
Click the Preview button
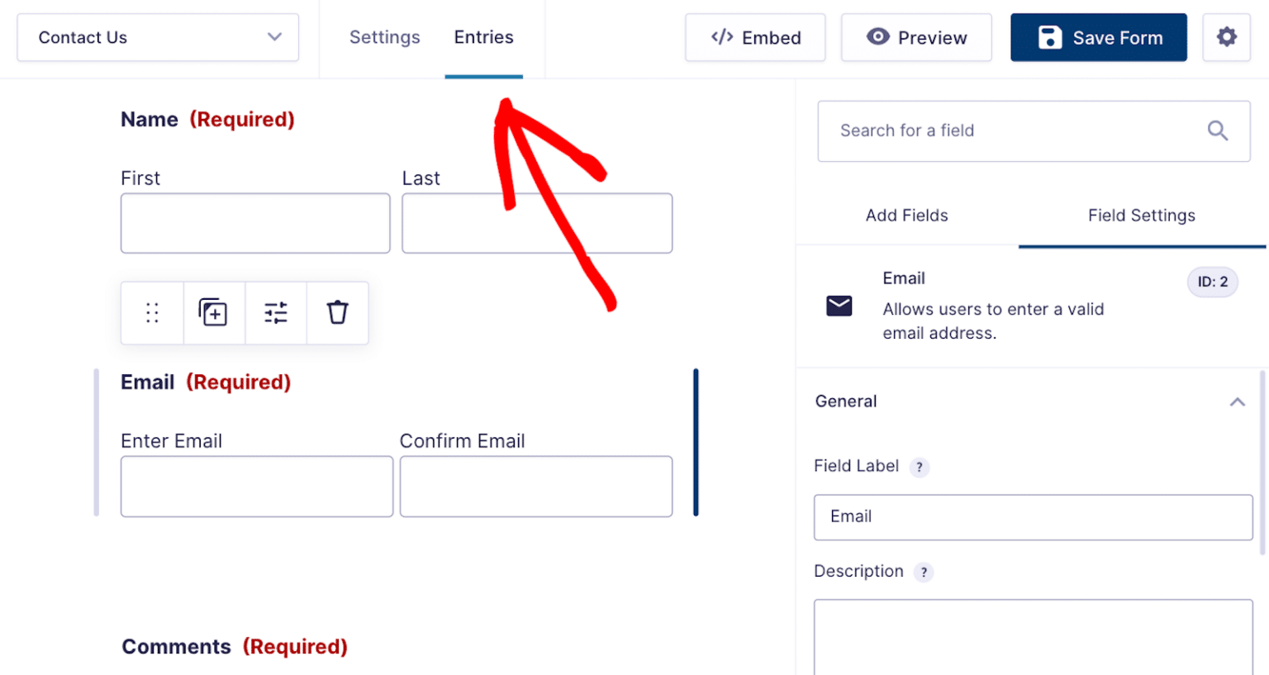[915, 36]
